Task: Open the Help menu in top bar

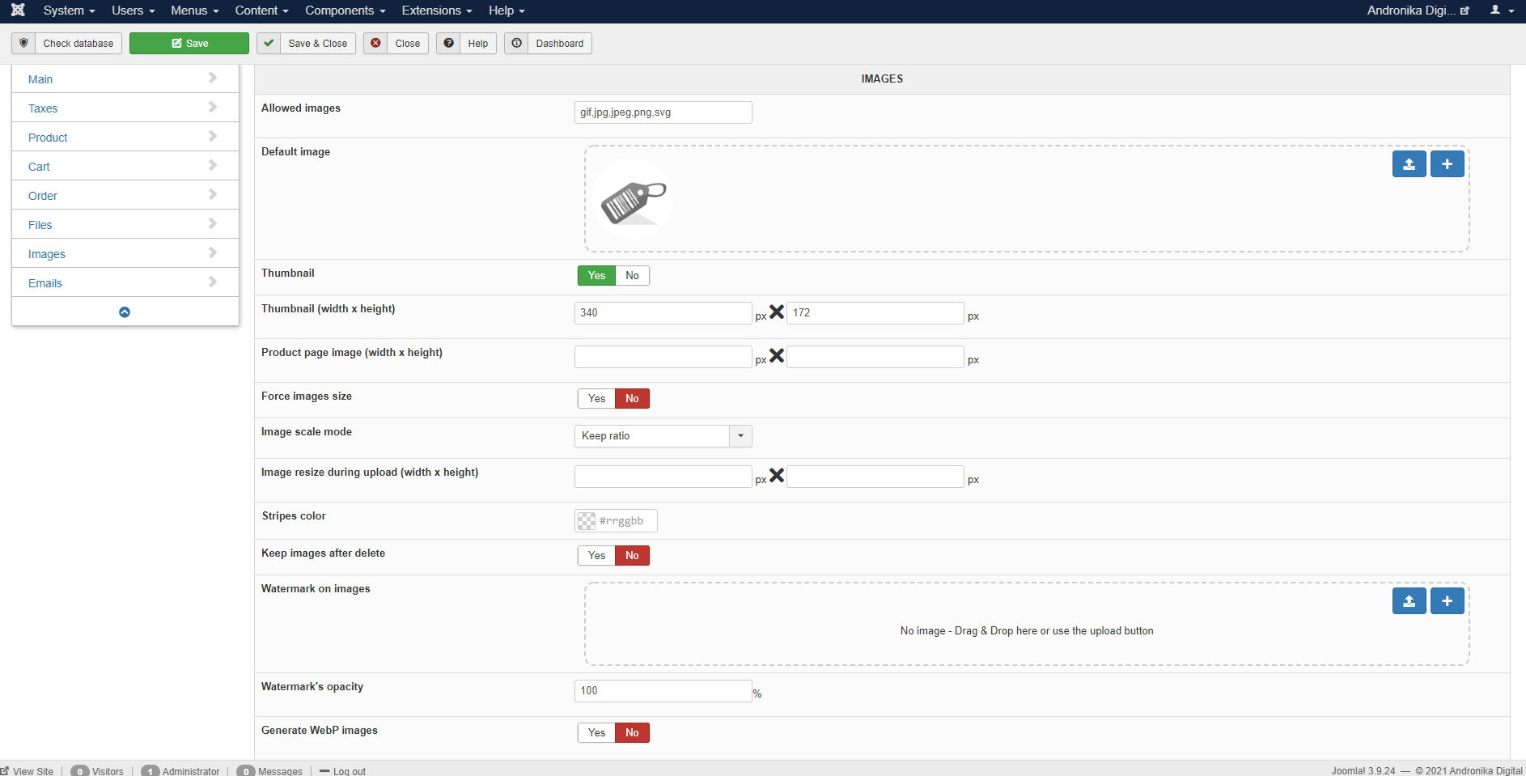Action: pyautogui.click(x=507, y=11)
